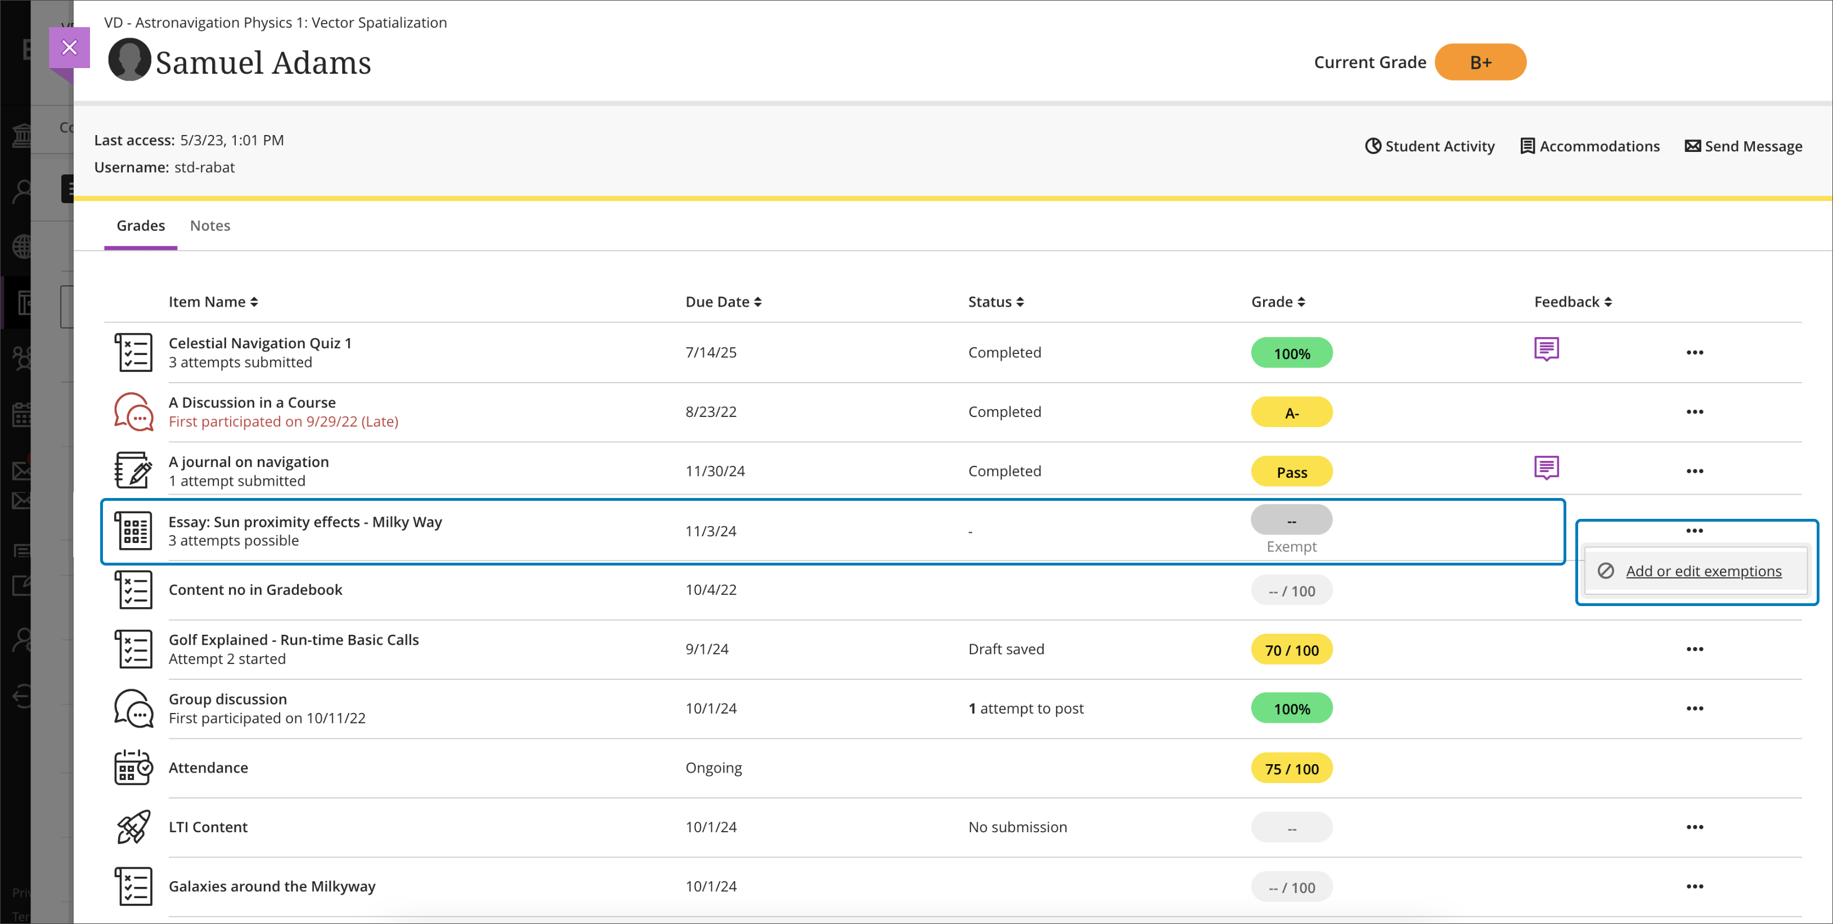Open feedback for Celestial Navigation Quiz 1
1833x924 pixels.
click(x=1548, y=349)
